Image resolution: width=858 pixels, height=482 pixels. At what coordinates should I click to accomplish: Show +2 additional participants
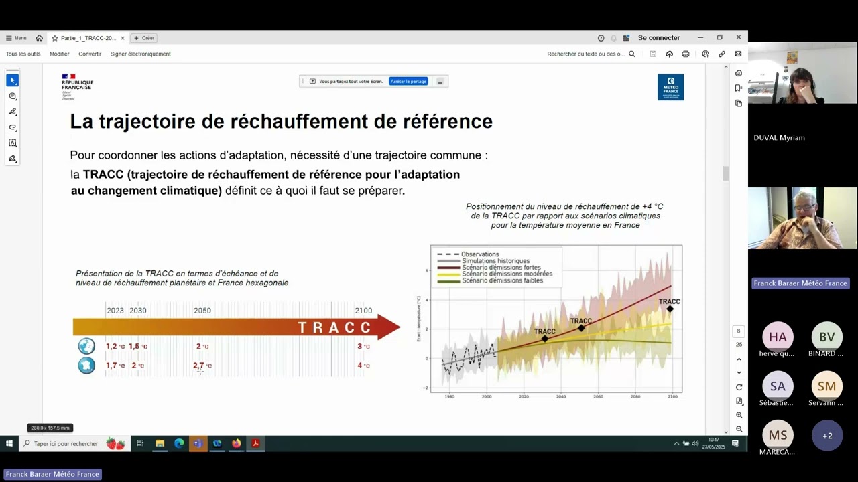tap(826, 435)
